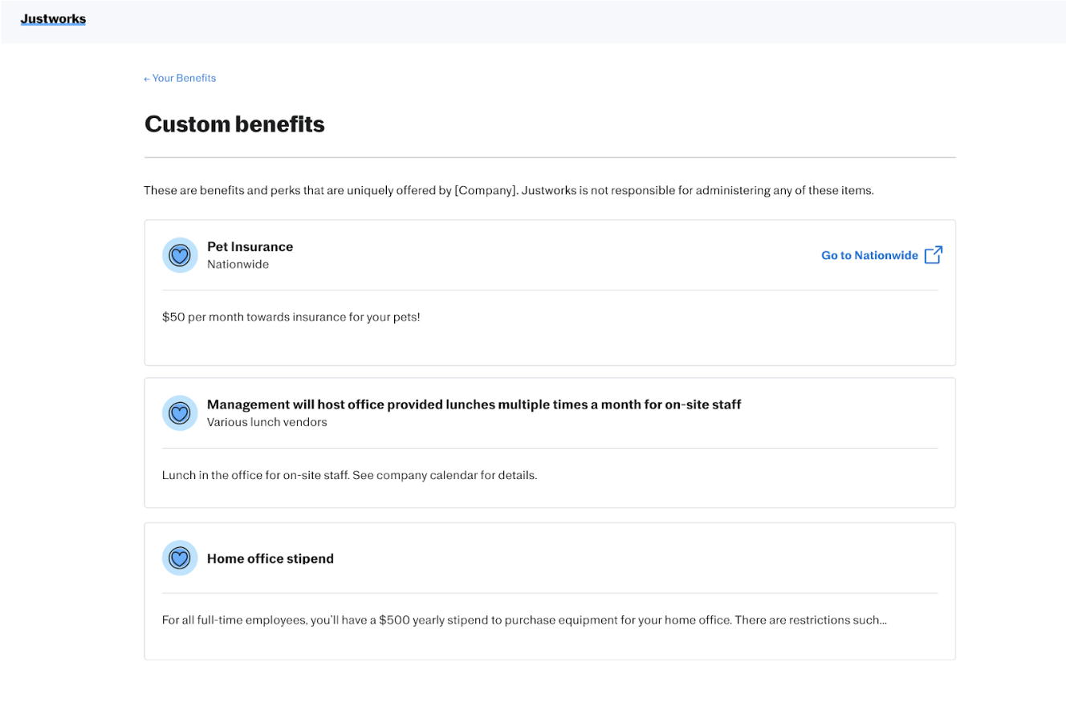
Task: Click the blue circle icon on the stipend card
Action: click(x=180, y=557)
